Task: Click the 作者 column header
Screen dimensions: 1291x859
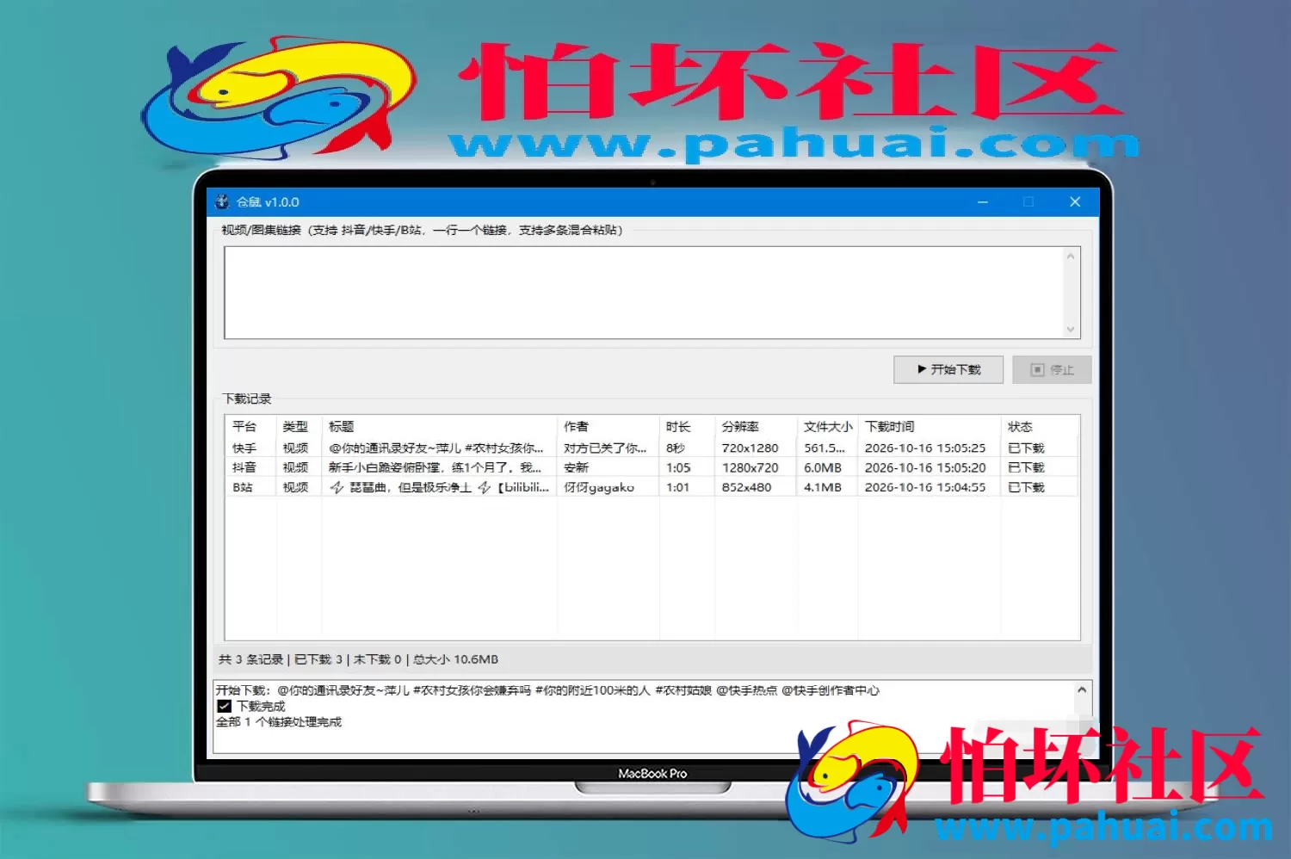Action: [x=577, y=427]
